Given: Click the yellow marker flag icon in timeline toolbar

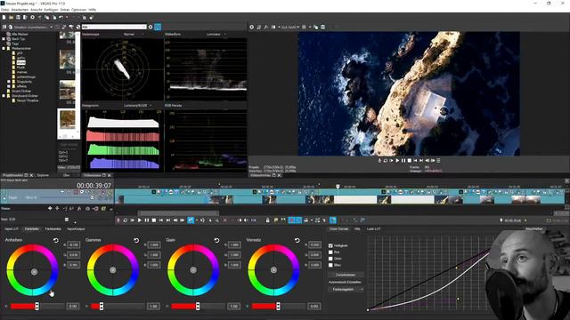Looking at the screenshot, I should pyautogui.click(x=276, y=220).
